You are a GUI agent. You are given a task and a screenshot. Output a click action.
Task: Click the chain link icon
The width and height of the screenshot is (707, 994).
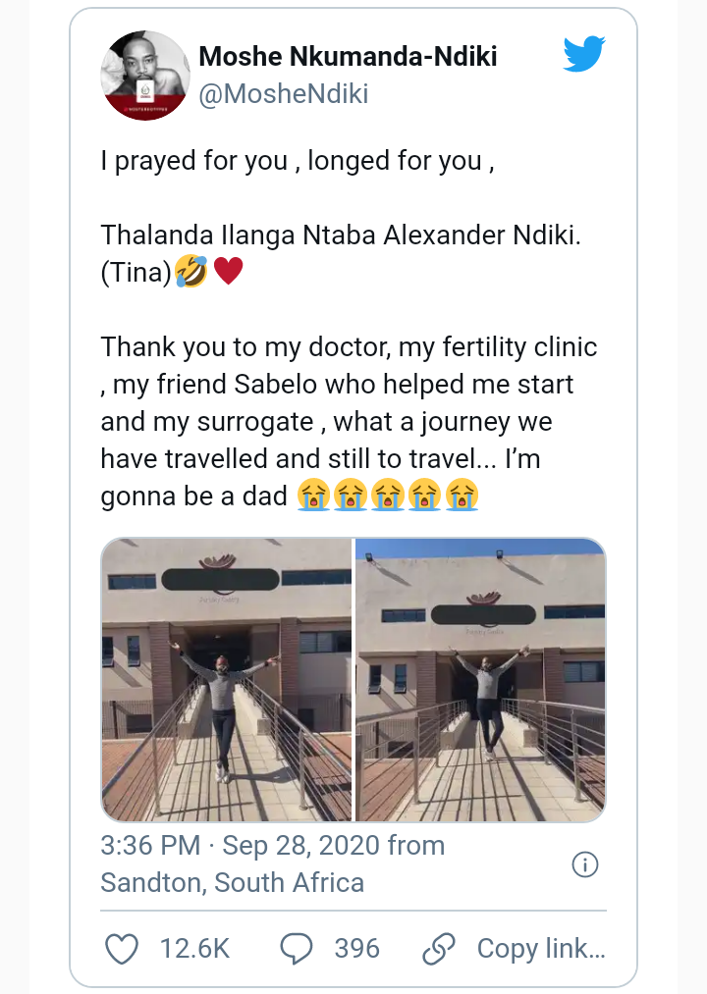(438, 948)
